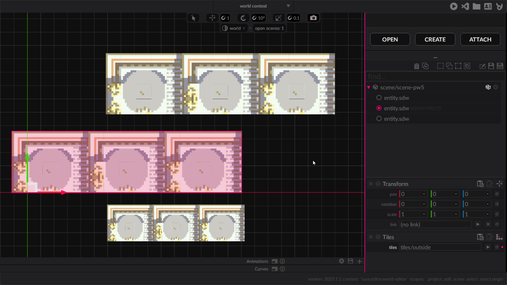This screenshot has width=507, height=285.
Task: Activate the scale tool
Action: pos(278,18)
